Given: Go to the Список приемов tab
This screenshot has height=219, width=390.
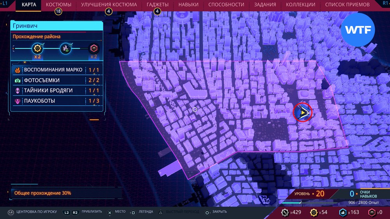Looking at the screenshot, I should 347,5.
